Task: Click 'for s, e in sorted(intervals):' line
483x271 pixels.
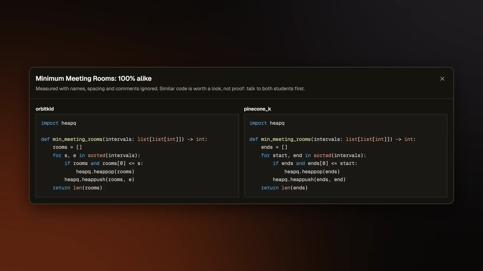Action: [x=96, y=155]
